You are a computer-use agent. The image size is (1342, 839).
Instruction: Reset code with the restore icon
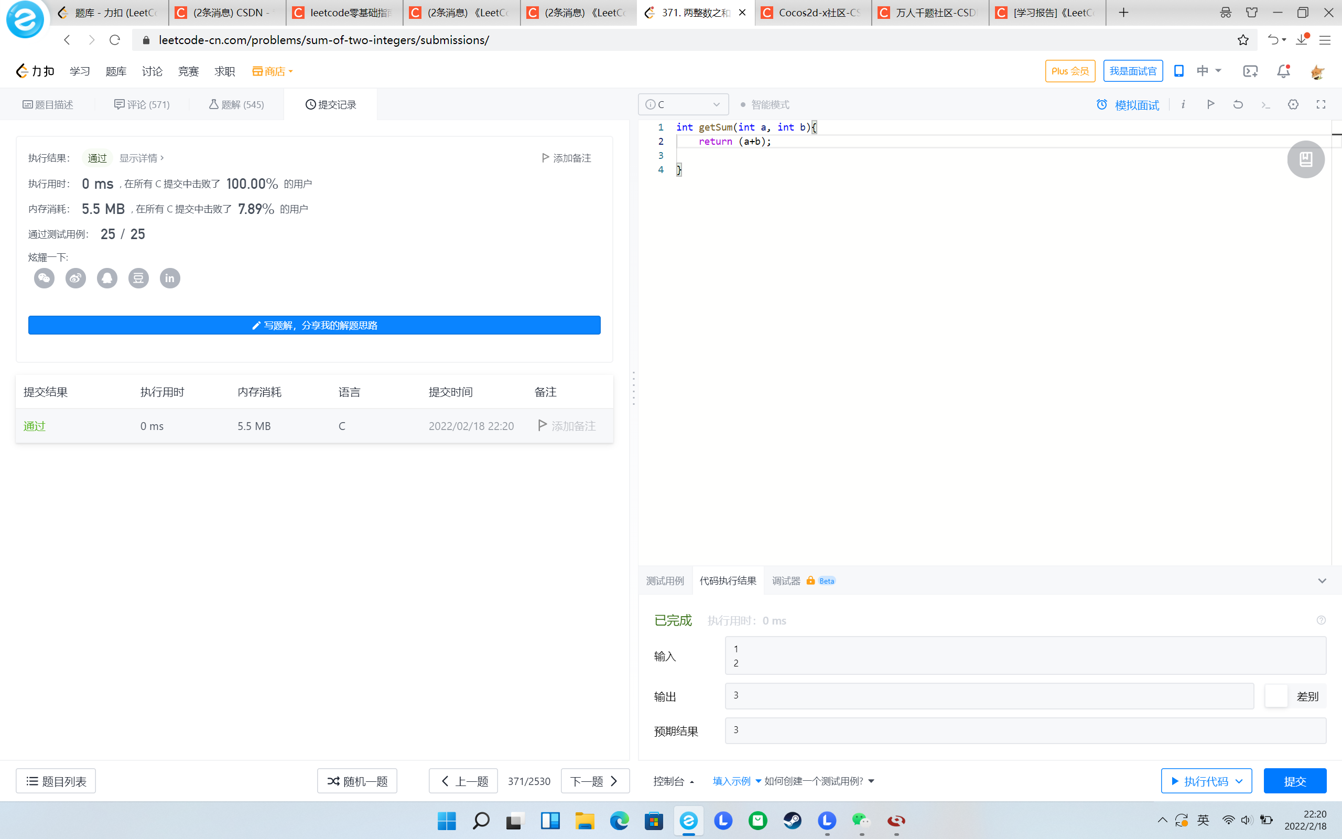(1238, 104)
